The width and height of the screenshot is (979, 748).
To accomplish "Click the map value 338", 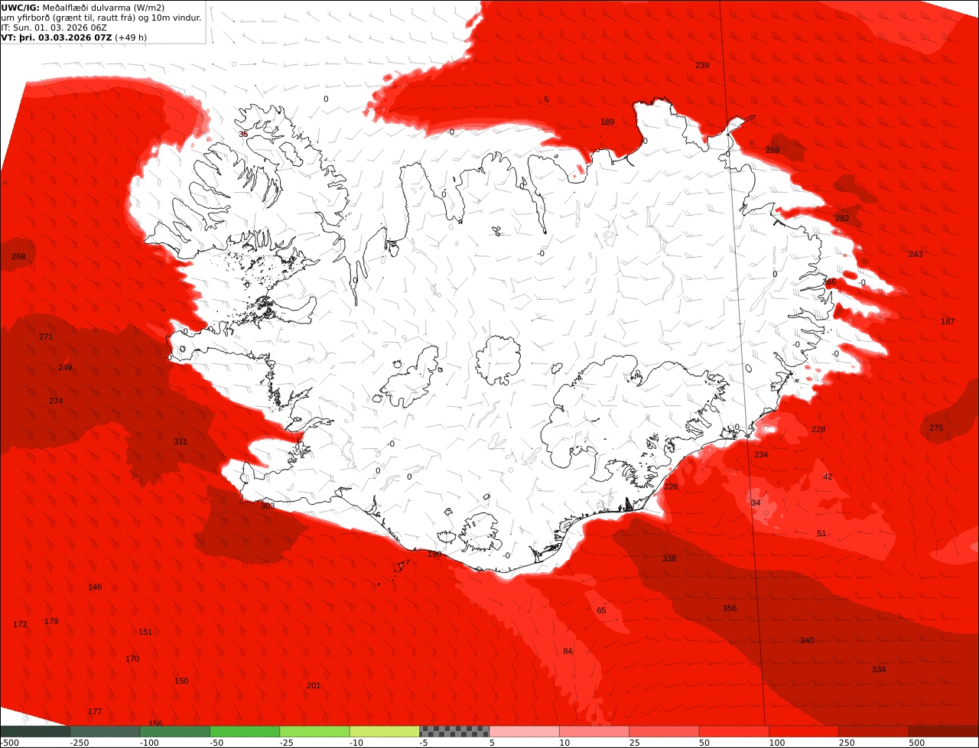I will click(669, 558).
